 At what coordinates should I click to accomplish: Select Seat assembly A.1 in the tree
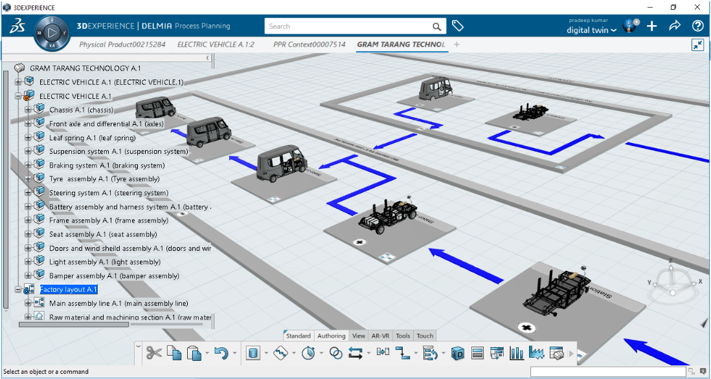103,234
